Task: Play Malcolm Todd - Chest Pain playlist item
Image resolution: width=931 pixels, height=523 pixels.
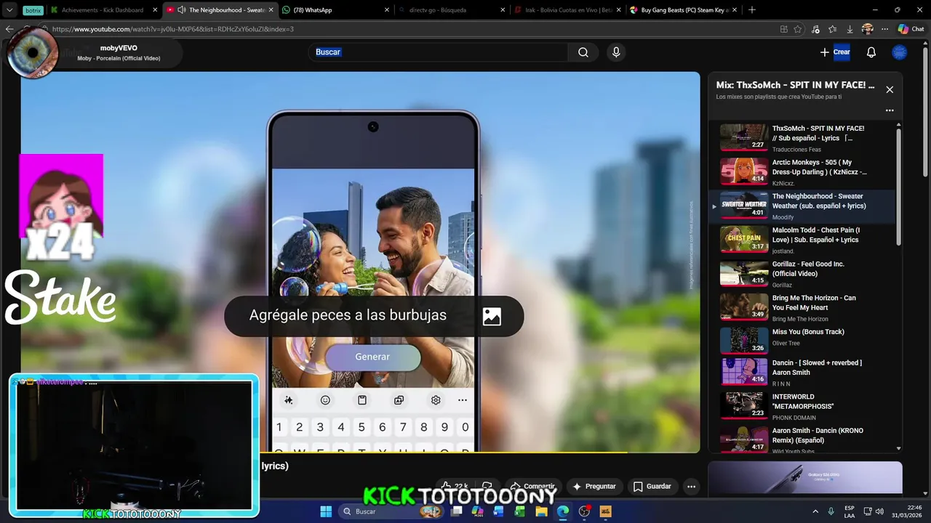Action: click(804, 240)
